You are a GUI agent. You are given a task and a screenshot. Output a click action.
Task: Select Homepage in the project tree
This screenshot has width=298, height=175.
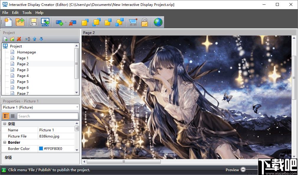click(27, 52)
